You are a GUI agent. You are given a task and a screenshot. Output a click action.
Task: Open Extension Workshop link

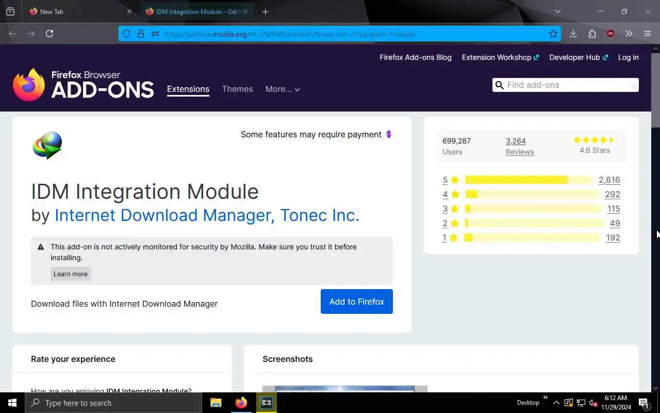(x=500, y=57)
